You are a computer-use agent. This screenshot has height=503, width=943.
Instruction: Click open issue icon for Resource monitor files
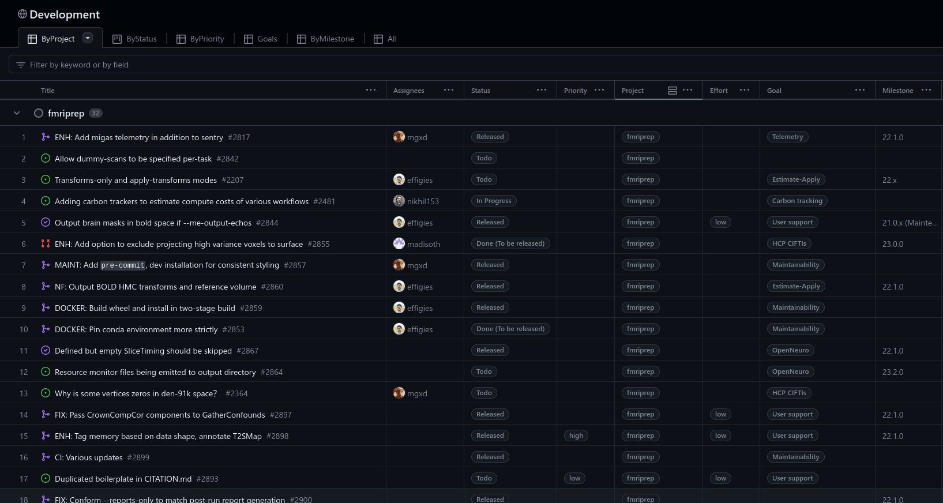click(46, 371)
